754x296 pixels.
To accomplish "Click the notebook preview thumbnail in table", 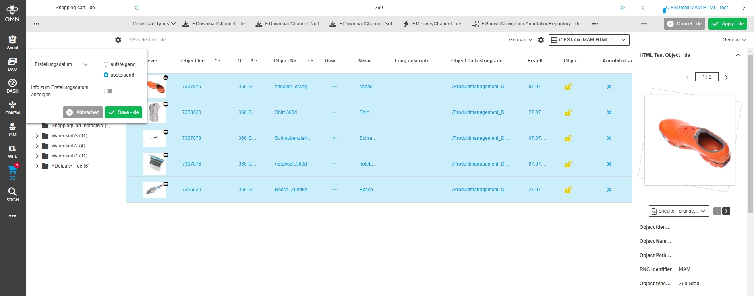I will pos(155,164).
